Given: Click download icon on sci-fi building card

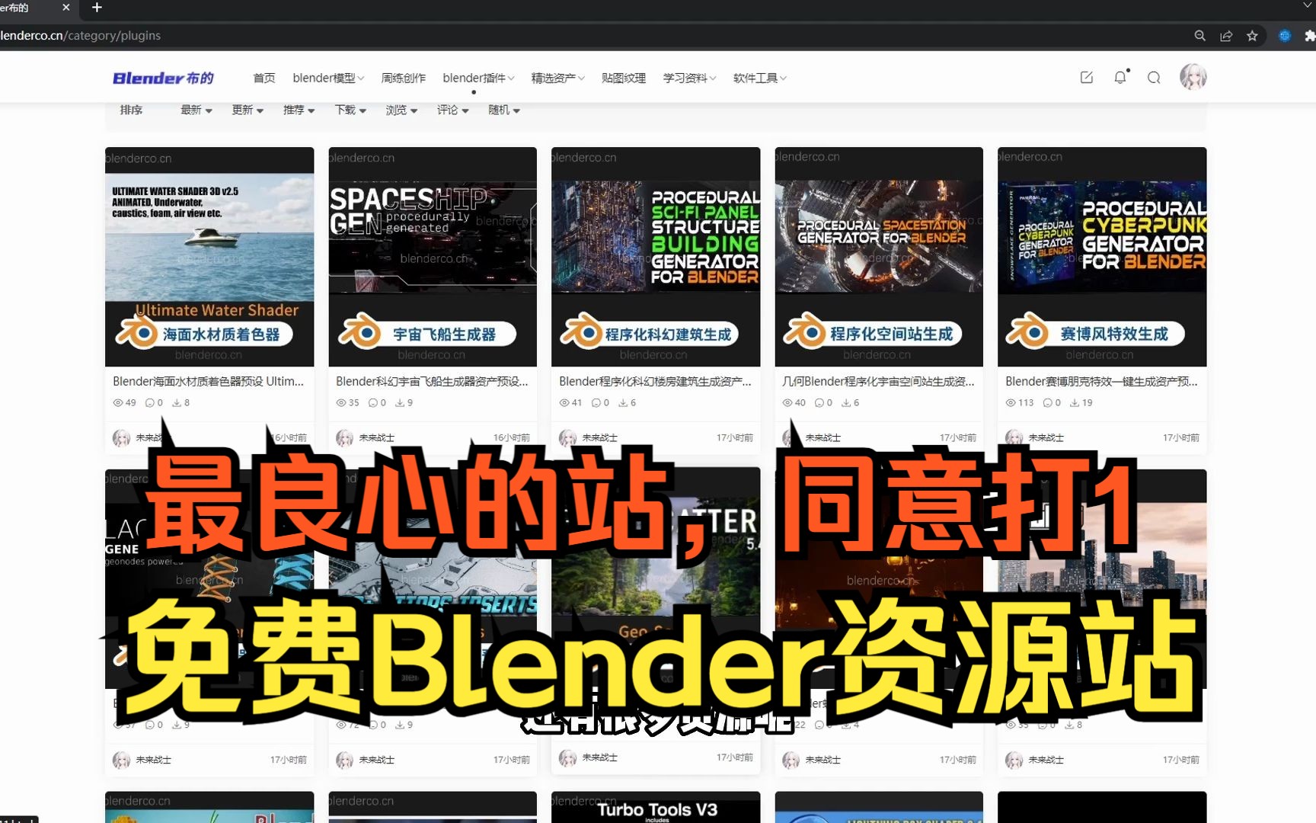Looking at the screenshot, I should 623,402.
